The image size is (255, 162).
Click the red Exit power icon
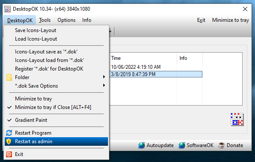point(9,154)
